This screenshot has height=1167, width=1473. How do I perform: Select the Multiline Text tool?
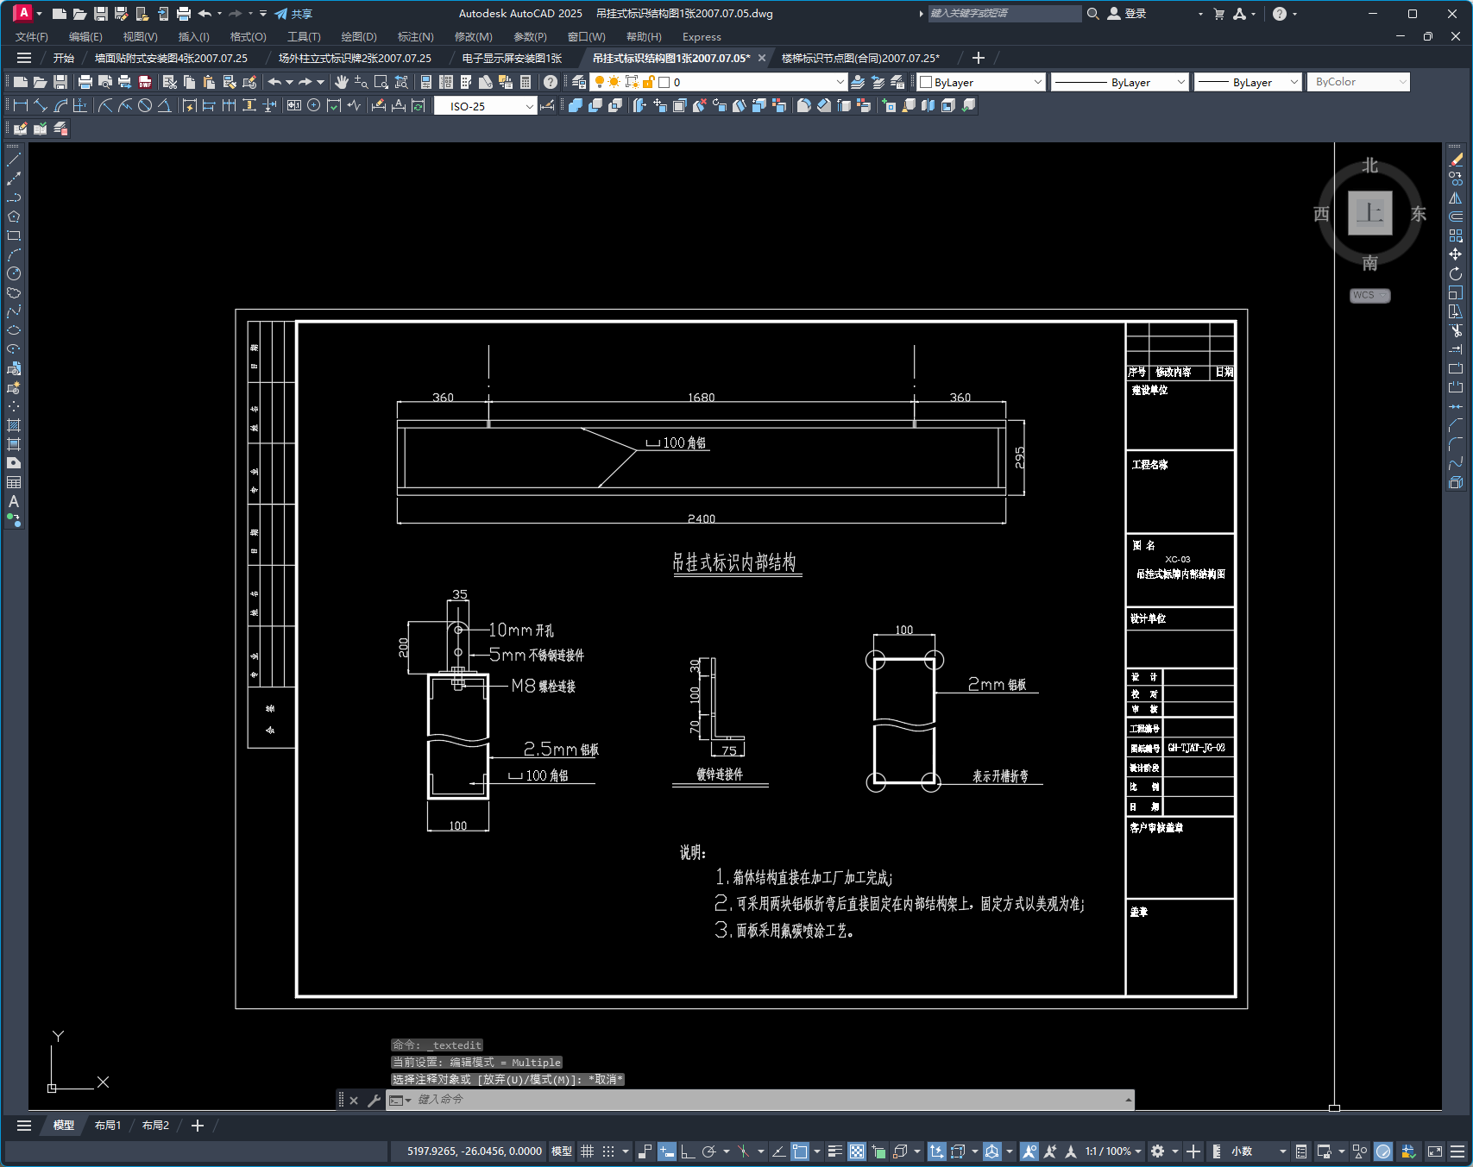[14, 501]
